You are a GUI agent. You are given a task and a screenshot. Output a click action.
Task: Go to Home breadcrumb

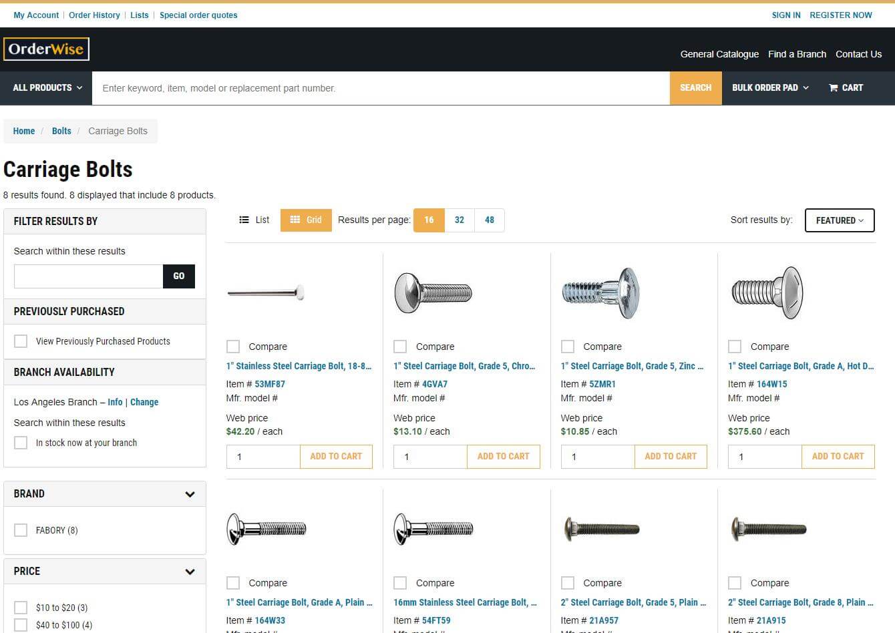(x=24, y=131)
